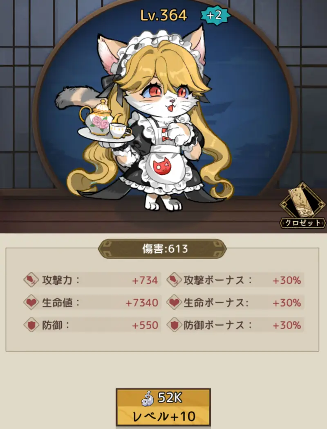Click the 生命値 heart icon
The image size is (327, 429).
click(x=31, y=303)
